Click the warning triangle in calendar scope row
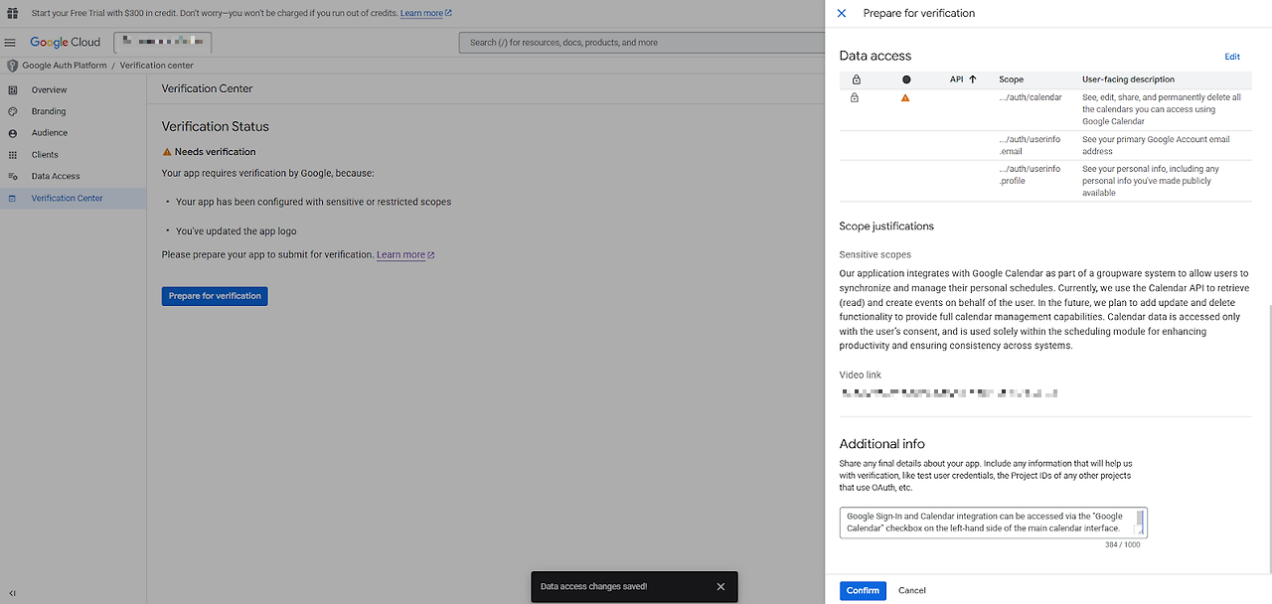The image size is (1272, 604). (905, 98)
